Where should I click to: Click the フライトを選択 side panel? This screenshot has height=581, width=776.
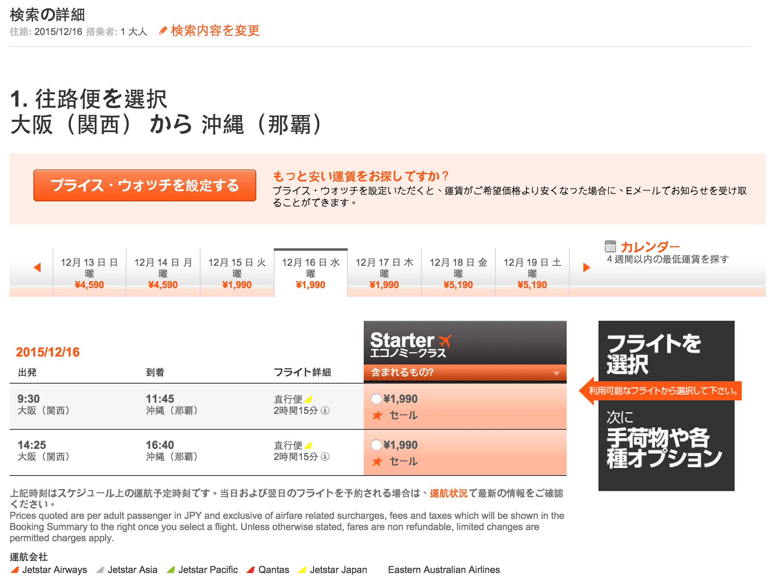(x=667, y=406)
